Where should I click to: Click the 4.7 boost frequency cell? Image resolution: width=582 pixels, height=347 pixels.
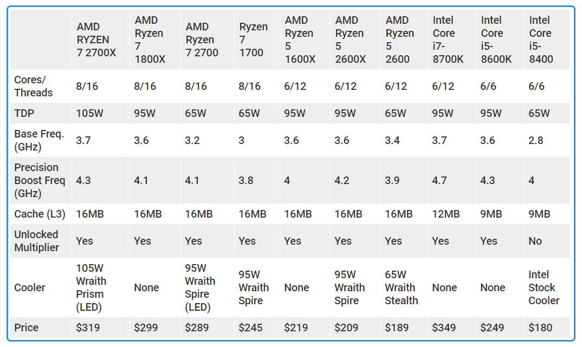(439, 180)
